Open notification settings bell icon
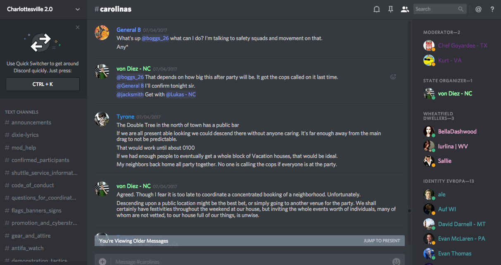The width and height of the screenshot is (501, 265). click(x=377, y=9)
